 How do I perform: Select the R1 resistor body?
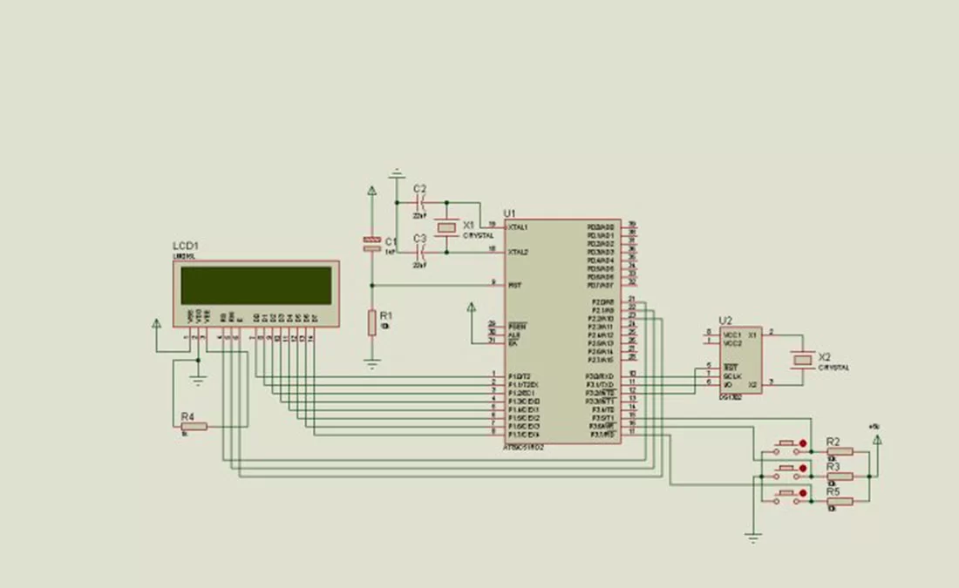tap(372, 322)
